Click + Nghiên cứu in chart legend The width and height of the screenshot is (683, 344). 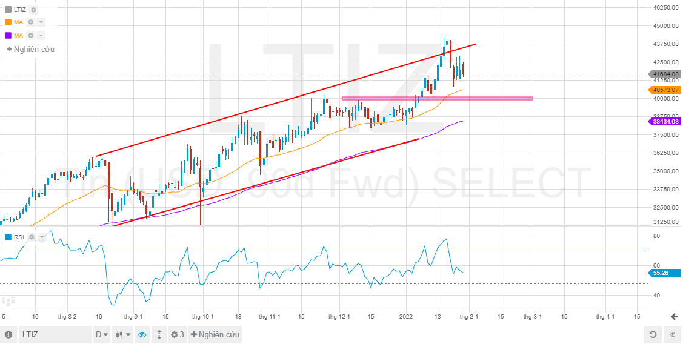30,49
